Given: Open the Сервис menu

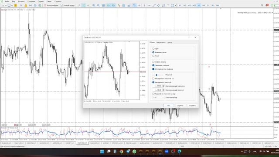Looking at the screenshot, I should (41, 1).
